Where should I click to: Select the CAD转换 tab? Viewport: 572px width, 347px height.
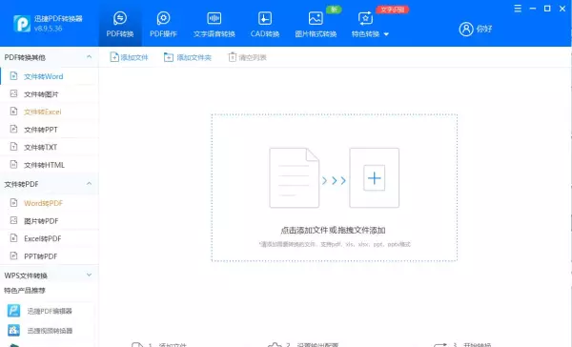click(x=265, y=24)
